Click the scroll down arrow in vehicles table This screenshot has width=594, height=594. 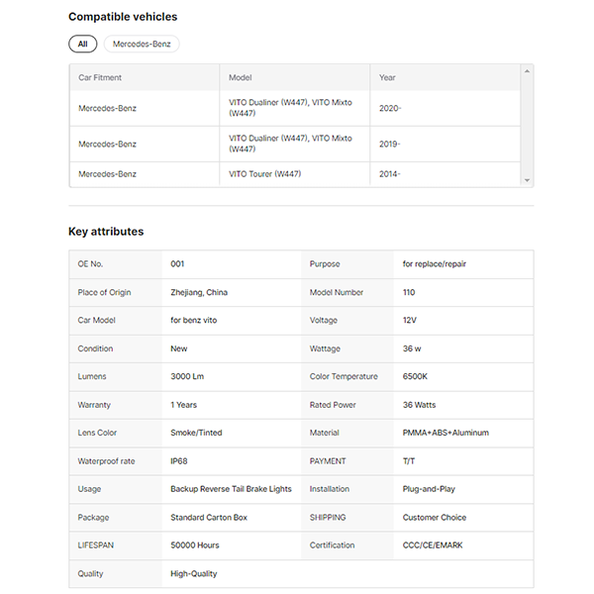click(528, 180)
